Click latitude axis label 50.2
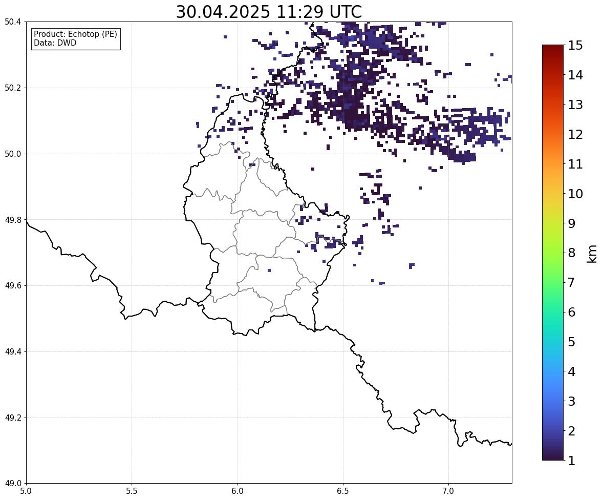The height and width of the screenshot is (500, 603). 14,88
